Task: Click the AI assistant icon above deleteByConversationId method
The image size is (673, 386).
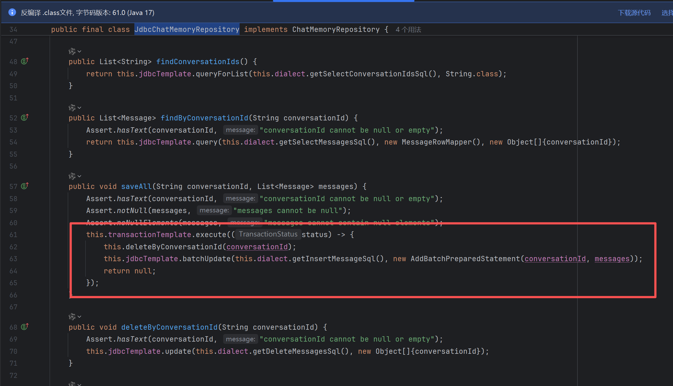Action: pos(72,317)
